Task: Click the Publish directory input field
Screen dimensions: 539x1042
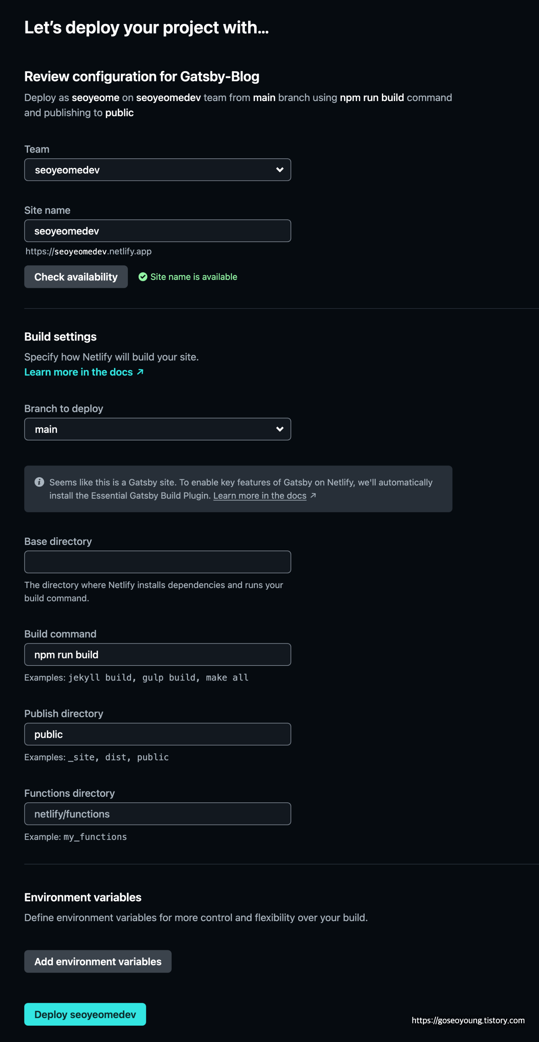Action: [x=157, y=734]
